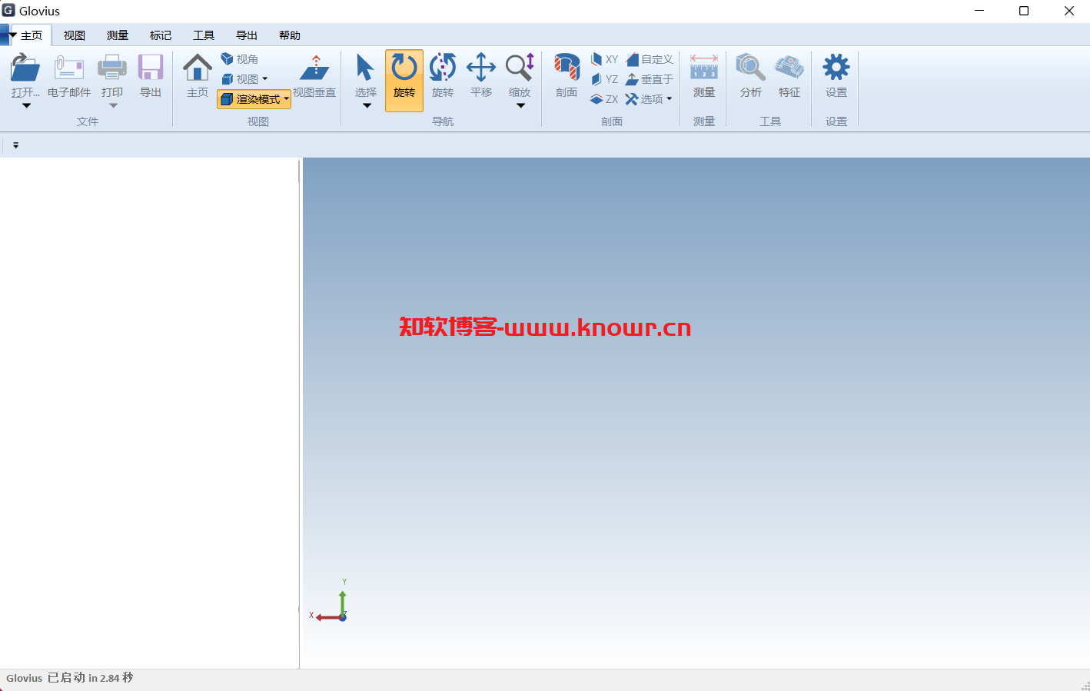The width and height of the screenshot is (1090, 691).
Task: Toggle the highlighted Rotate (旋转) tool
Action: click(404, 81)
